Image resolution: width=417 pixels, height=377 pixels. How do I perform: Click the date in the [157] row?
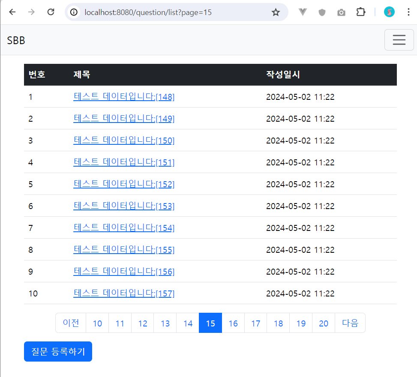[300, 293]
